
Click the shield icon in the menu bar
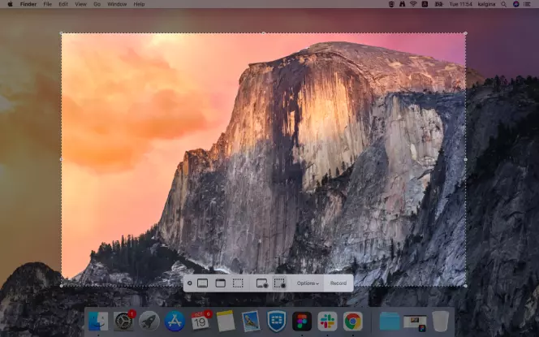click(391, 4)
